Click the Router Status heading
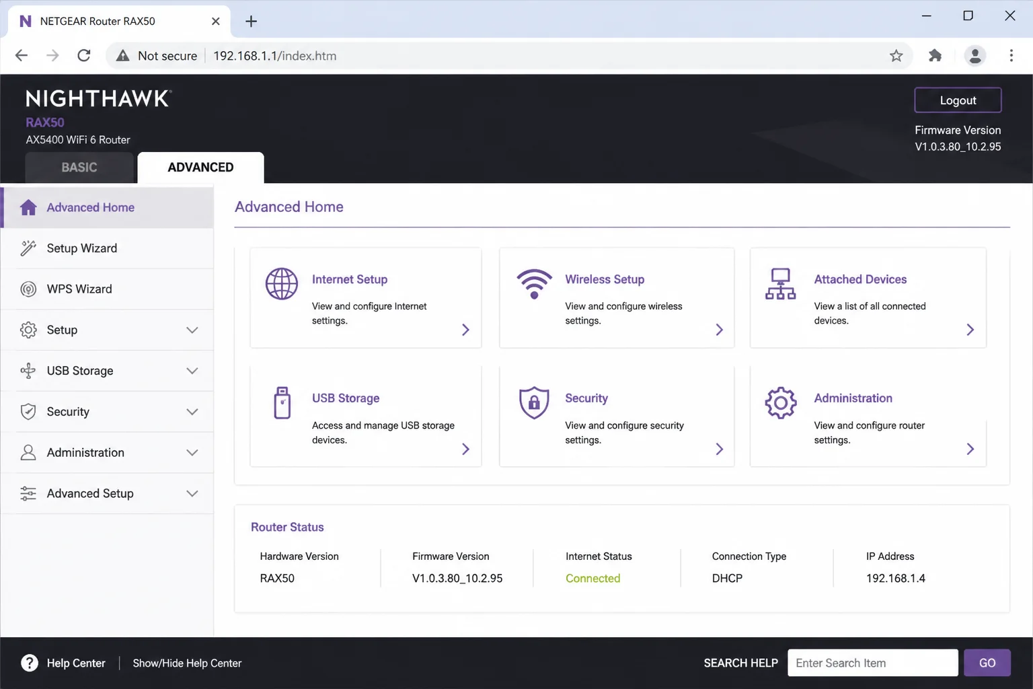This screenshot has height=689, width=1033. [287, 528]
